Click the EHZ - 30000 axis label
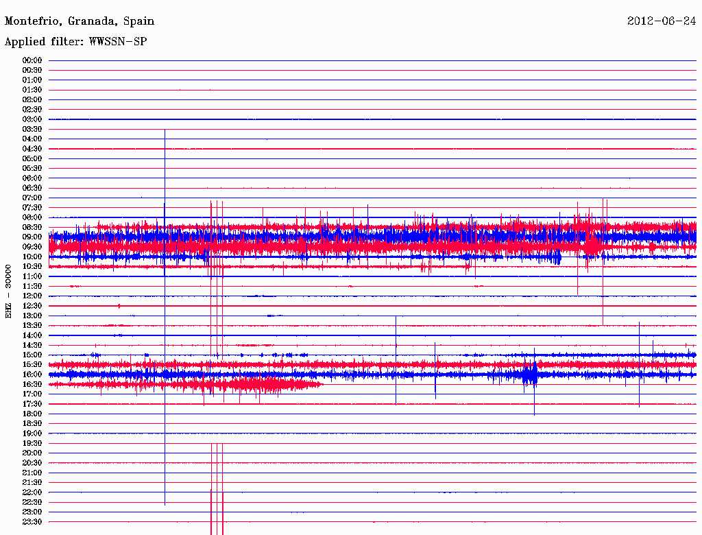702x535 pixels. [8, 292]
